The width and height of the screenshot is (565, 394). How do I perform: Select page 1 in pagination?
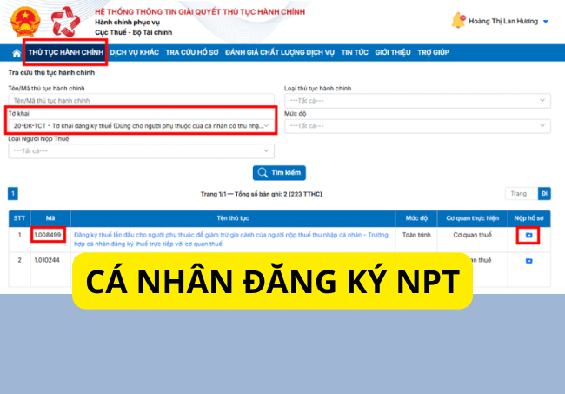pyautogui.click(x=13, y=194)
